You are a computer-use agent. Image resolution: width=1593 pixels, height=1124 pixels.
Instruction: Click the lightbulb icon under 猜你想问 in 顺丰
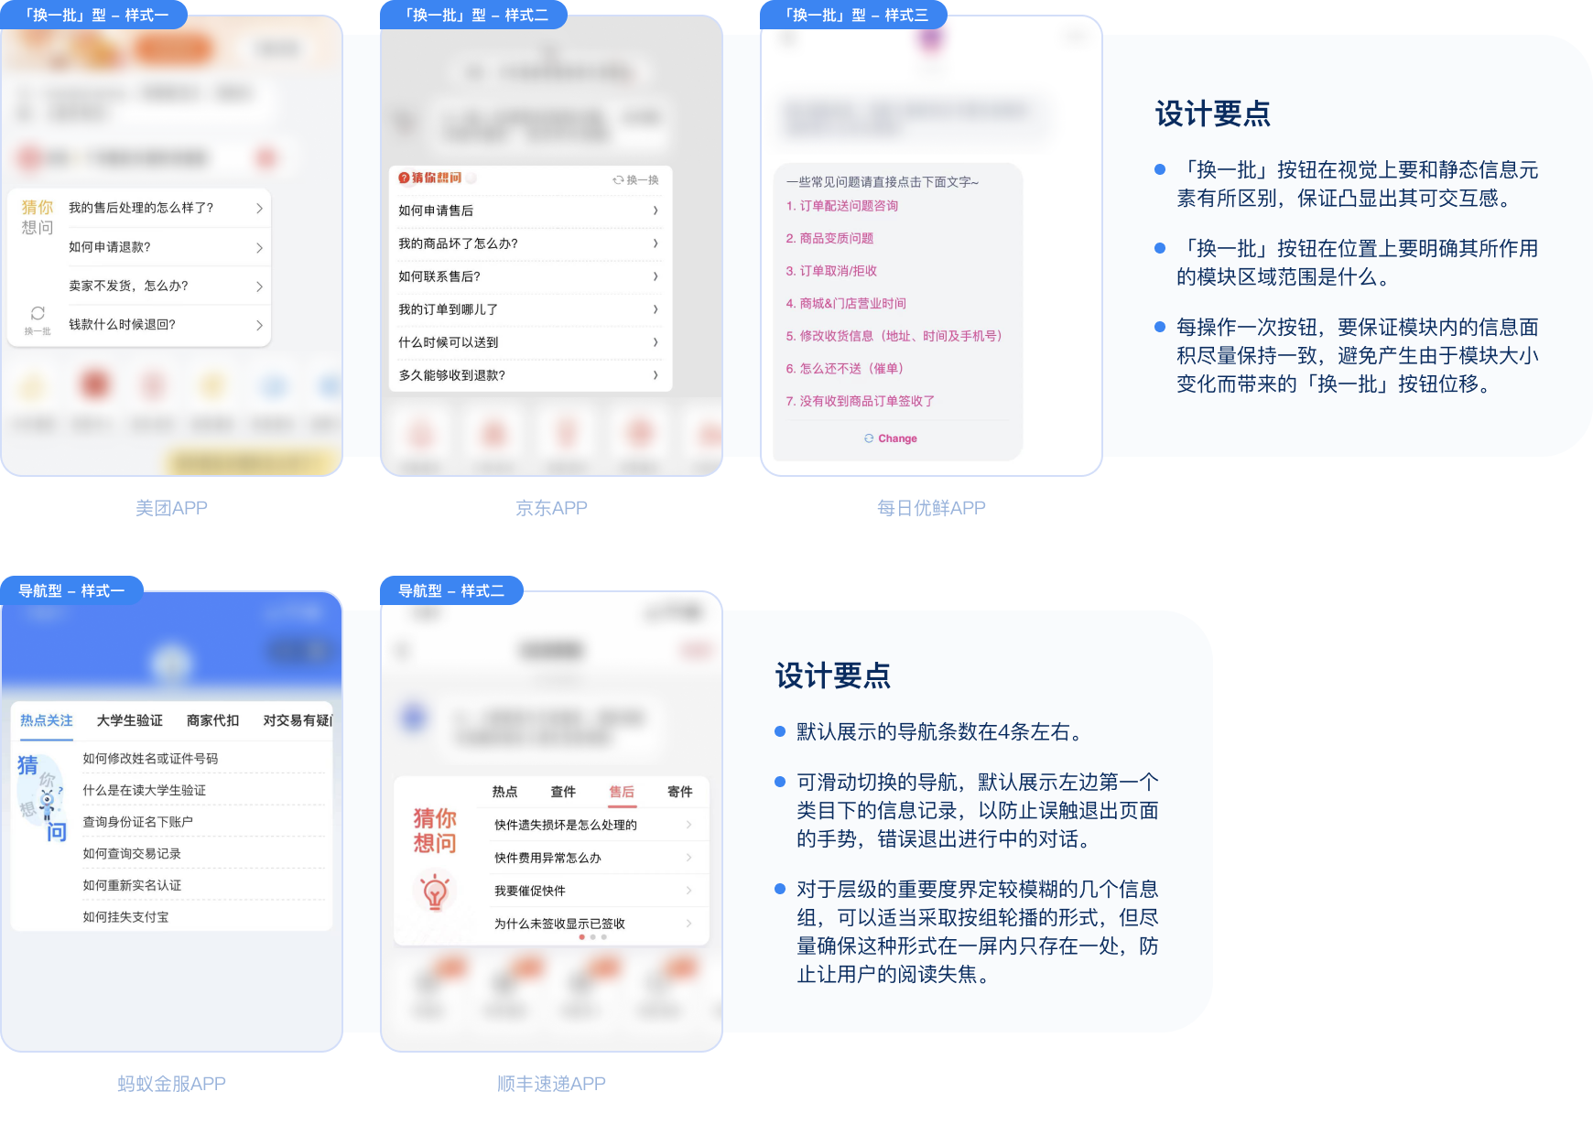(435, 891)
